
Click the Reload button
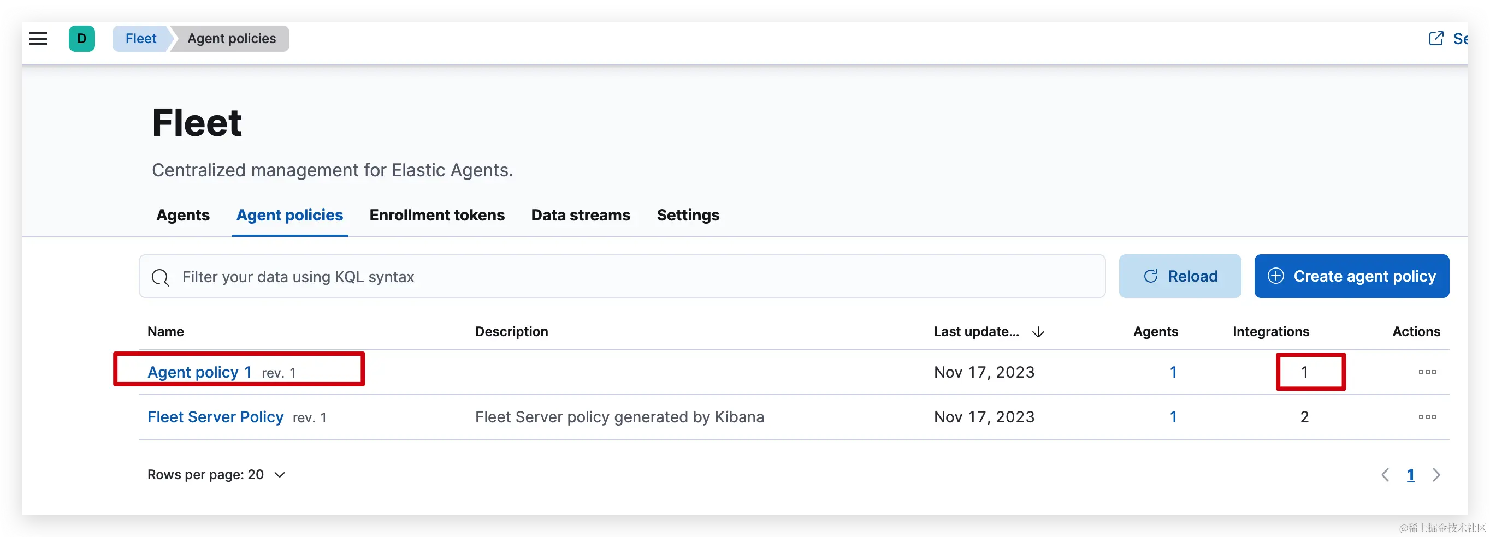1180,276
